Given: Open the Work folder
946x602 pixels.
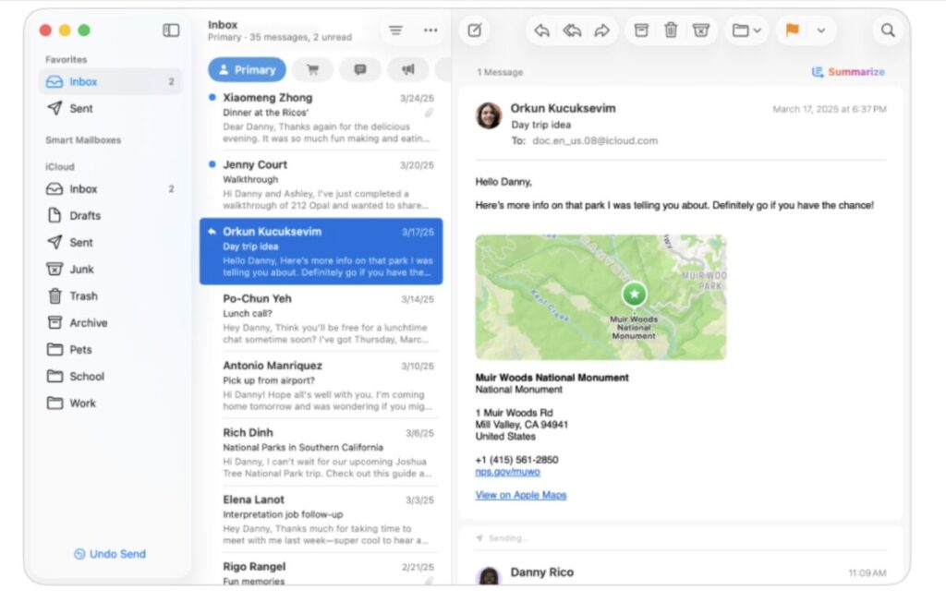Looking at the screenshot, I should click(111, 403).
